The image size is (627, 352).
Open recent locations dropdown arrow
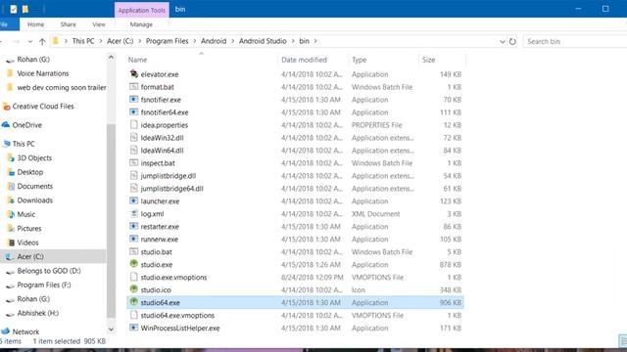coord(30,41)
